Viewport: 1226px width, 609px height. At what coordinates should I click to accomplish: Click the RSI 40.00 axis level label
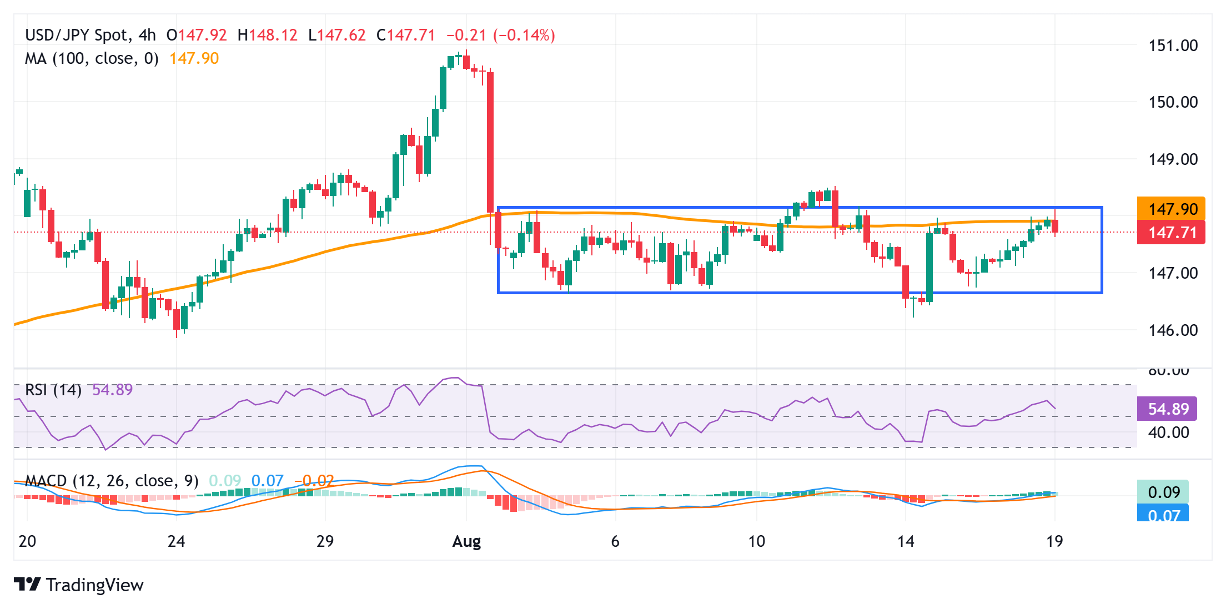pyautogui.click(x=1168, y=432)
